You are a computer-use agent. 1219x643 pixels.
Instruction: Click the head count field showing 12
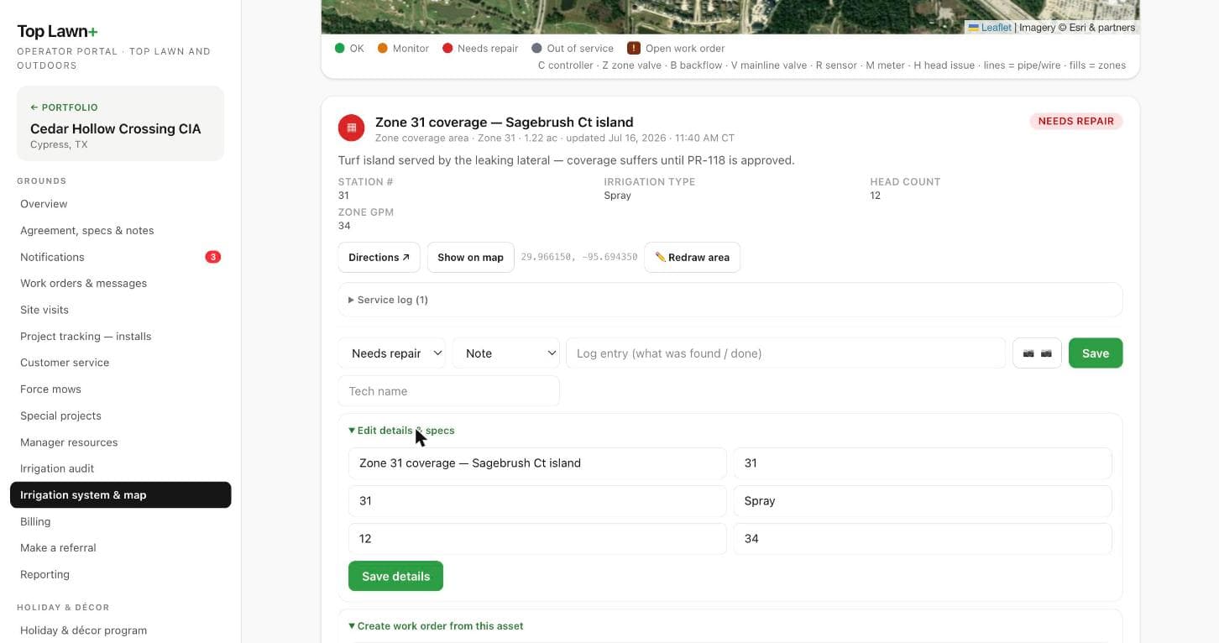point(537,539)
